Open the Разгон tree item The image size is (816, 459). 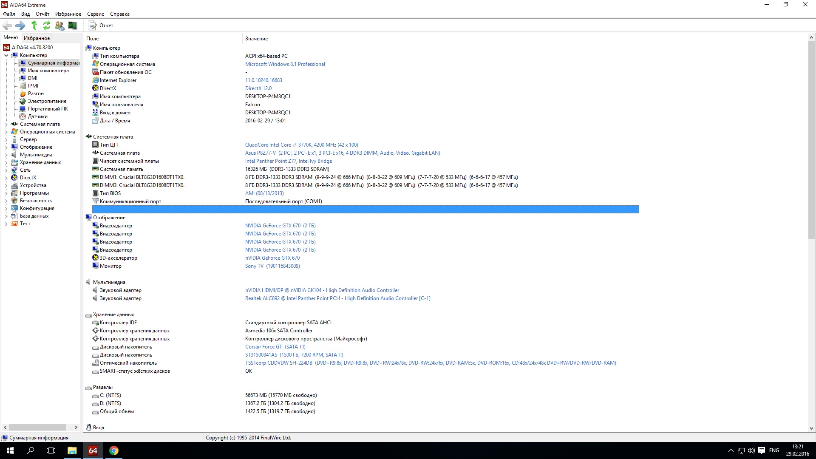(36, 93)
